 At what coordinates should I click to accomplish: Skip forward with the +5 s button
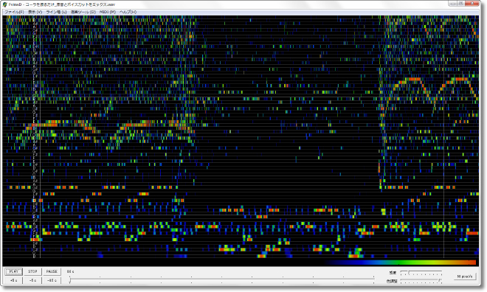pyautogui.click(x=14, y=280)
